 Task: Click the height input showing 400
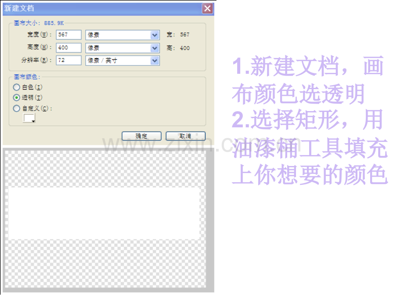68,47
